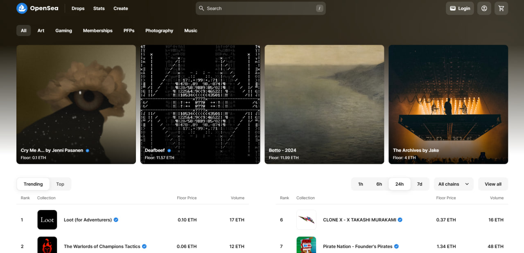Open the Deafbeef featured card
This screenshot has height=253, width=524.
(x=200, y=104)
